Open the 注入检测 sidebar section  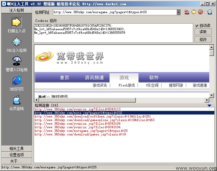click(x=17, y=10)
